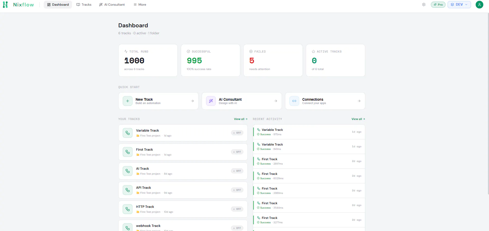Viewport: 489px width, 231px height.
Task: Turn on the webhook Track toggle
Action: point(237,228)
